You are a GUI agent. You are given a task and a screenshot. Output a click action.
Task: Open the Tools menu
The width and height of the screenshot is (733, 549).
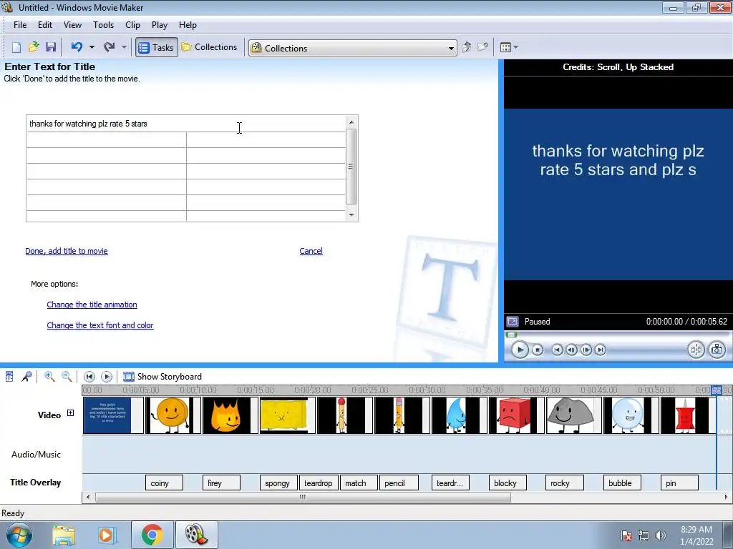[x=103, y=25]
